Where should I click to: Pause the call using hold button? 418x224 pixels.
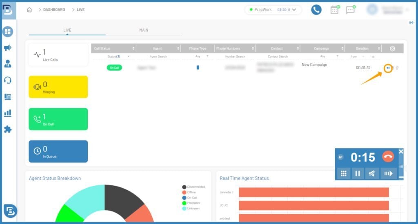(x=358, y=174)
